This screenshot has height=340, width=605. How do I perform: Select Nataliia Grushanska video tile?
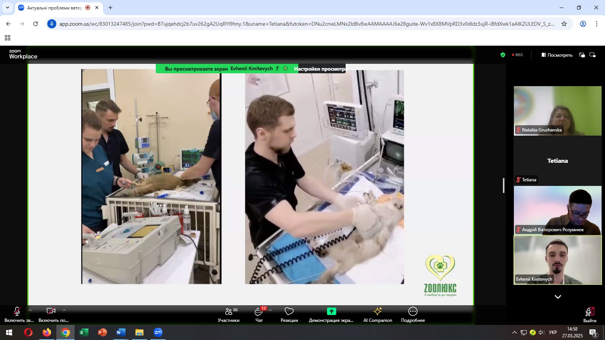click(558, 111)
